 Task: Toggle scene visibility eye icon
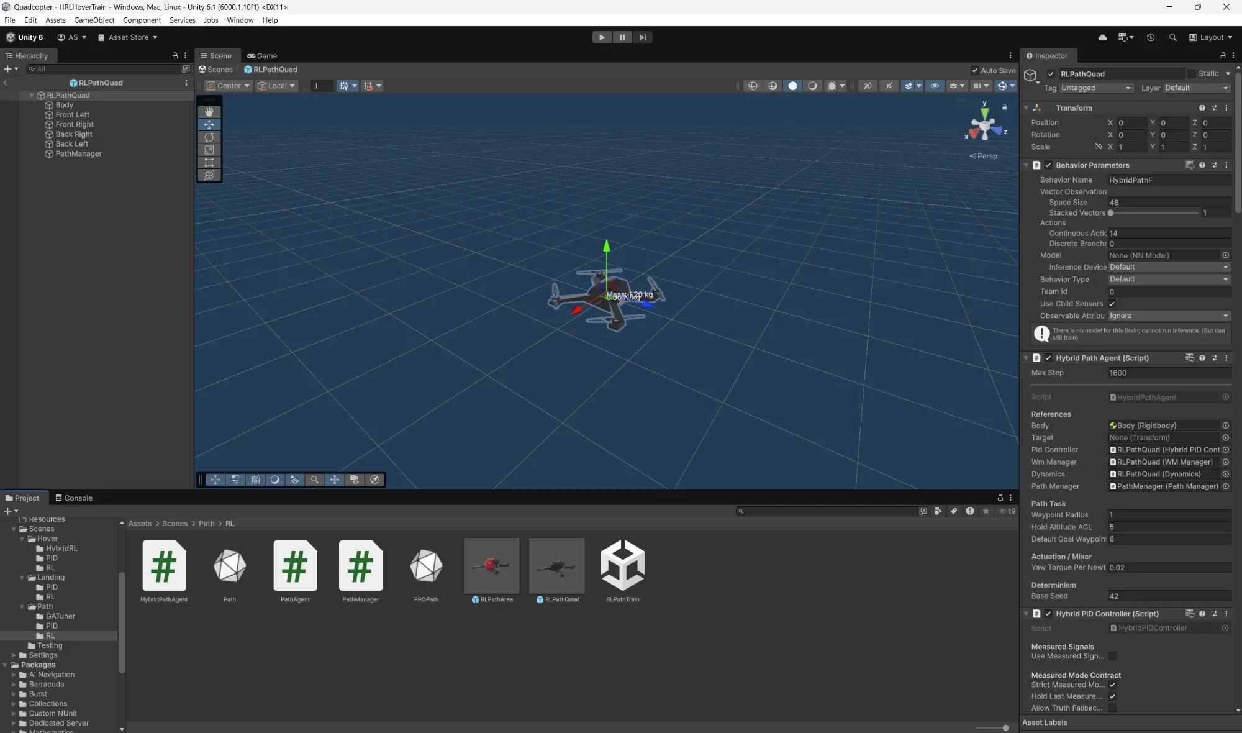click(x=935, y=86)
